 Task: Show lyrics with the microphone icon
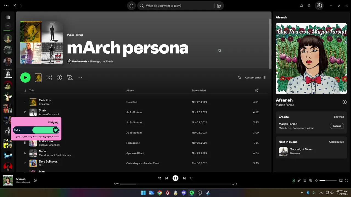299,180
